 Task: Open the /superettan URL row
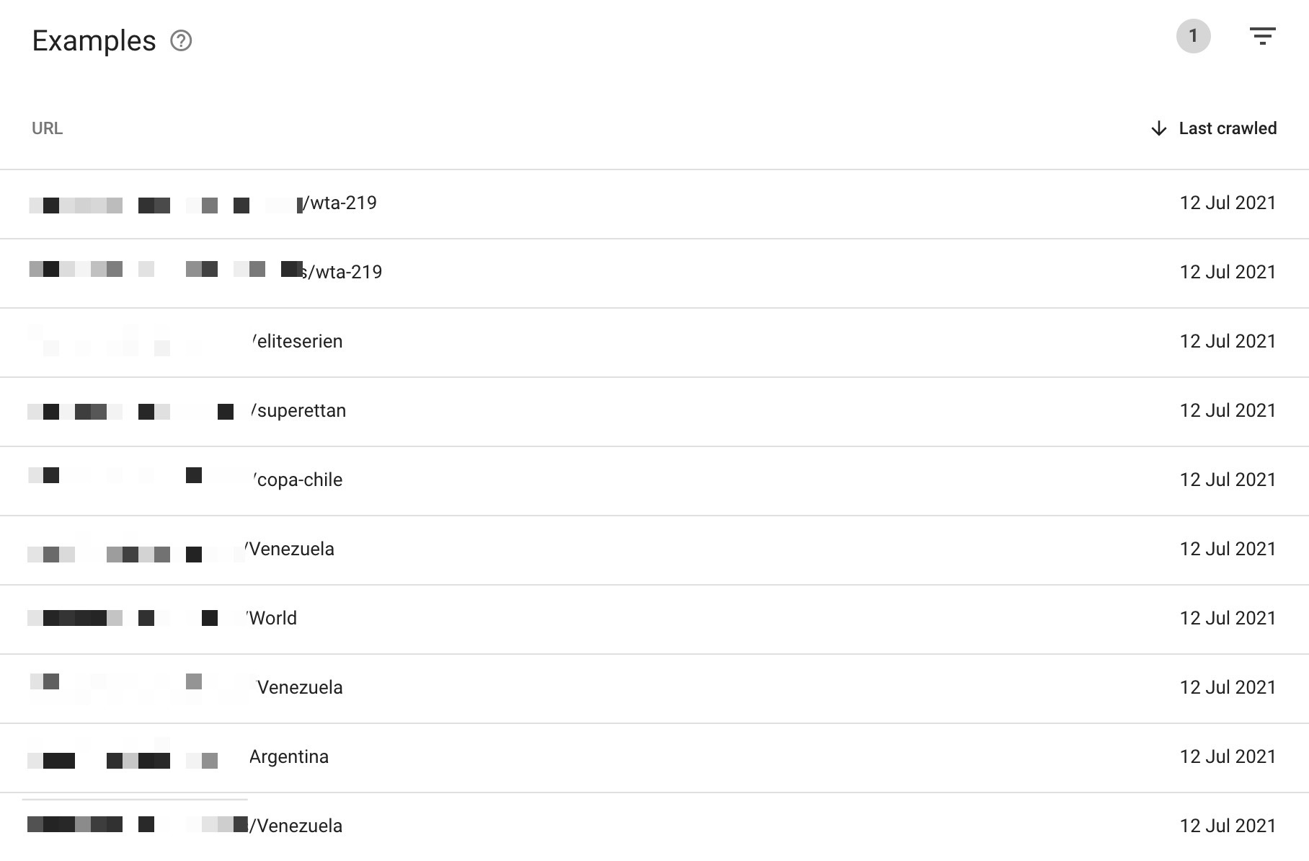point(299,411)
